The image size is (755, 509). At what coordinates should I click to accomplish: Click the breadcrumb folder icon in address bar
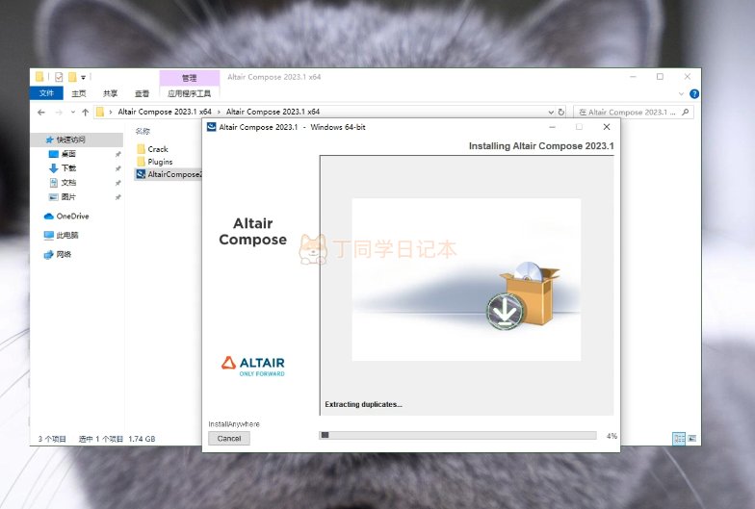[100, 112]
